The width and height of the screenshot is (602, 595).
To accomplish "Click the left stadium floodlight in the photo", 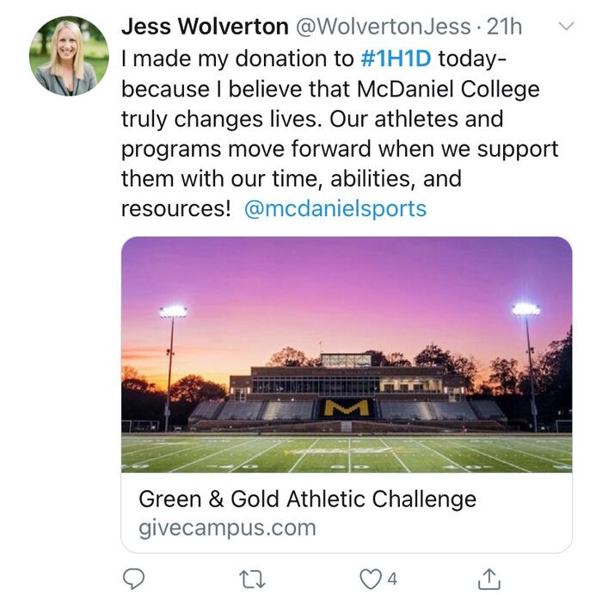I will click(x=173, y=312).
